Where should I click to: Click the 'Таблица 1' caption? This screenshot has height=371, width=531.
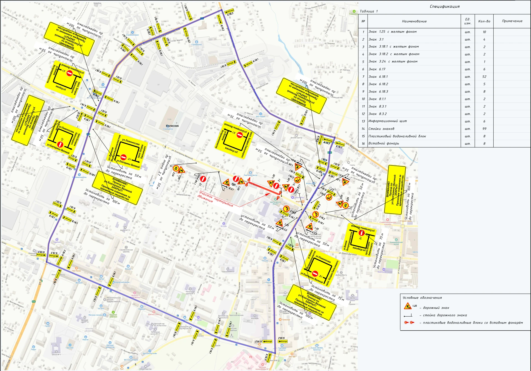click(x=368, y=11)
